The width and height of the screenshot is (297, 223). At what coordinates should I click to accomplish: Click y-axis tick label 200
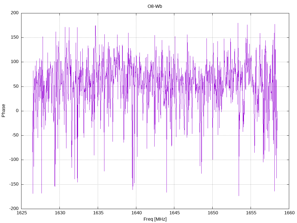tap(15, 13)
